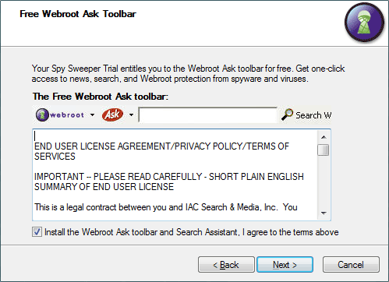This screenshot has height=282, width=389.
Task: Click the license scrollbar up arrow
Action: coord(324,137)
